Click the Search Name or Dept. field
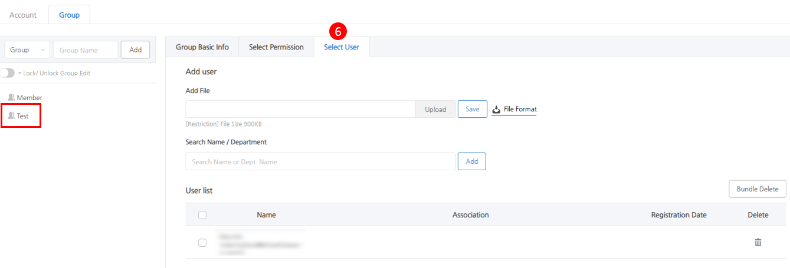The width and height of the screenshot is (790, 268). (x=320, y=161)
